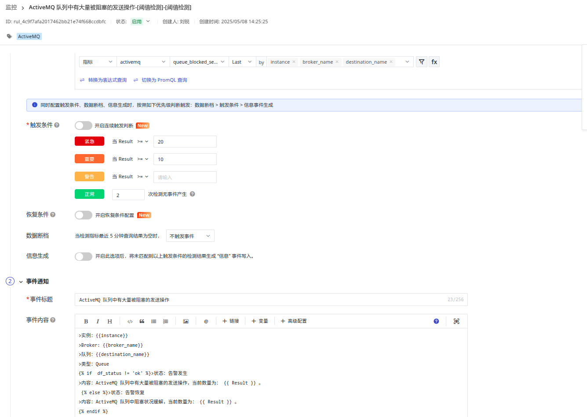Image resolution: width=587 pixels, height=417 pixels.
Task: Click the red 紧急 level badge
Action: pyautogui.click(x=89, y=141)
